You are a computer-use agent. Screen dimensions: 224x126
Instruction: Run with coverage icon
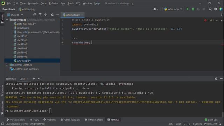(198, 9)
